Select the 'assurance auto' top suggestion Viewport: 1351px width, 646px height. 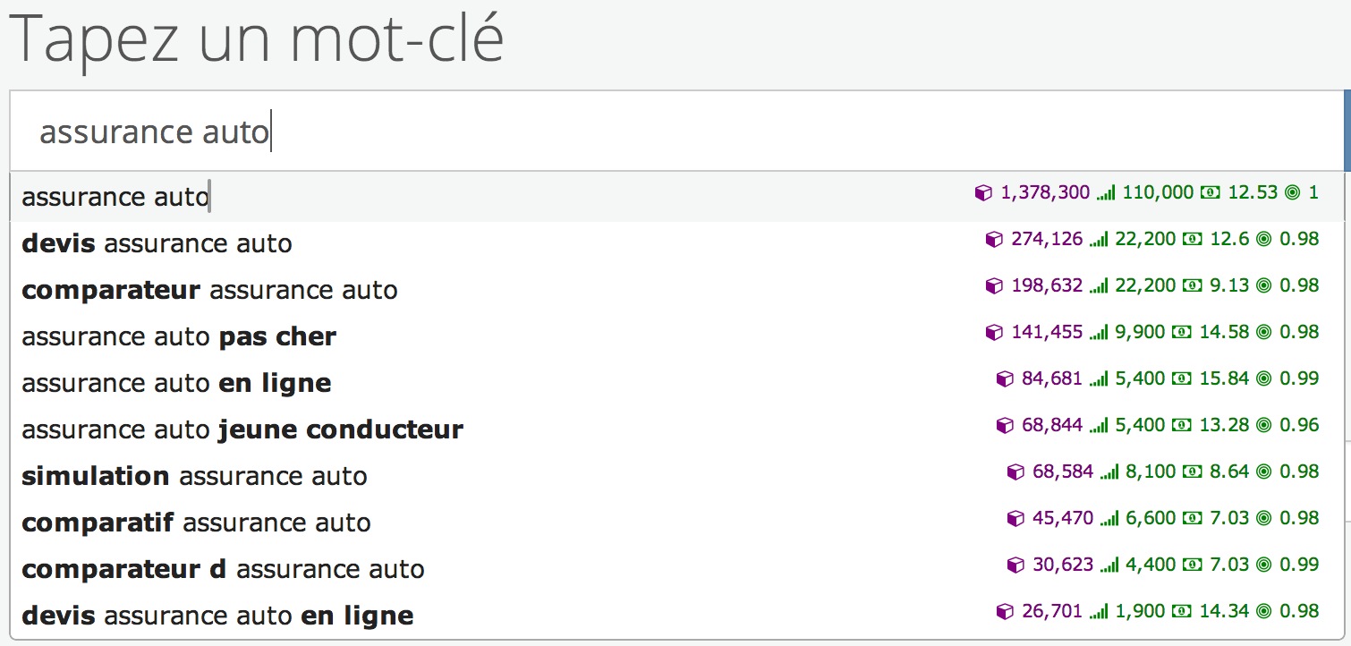tap(115, 197)
